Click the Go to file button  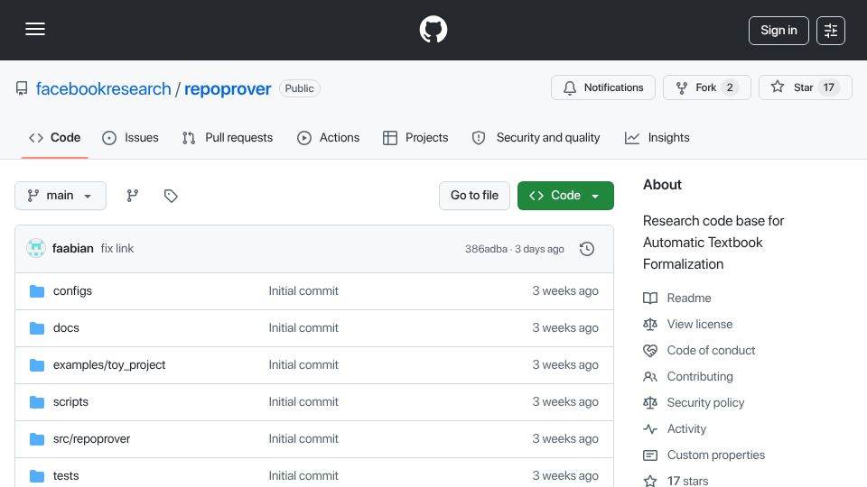474,196
